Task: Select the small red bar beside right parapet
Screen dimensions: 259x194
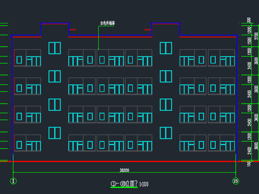Action: [x=148, y=30]
